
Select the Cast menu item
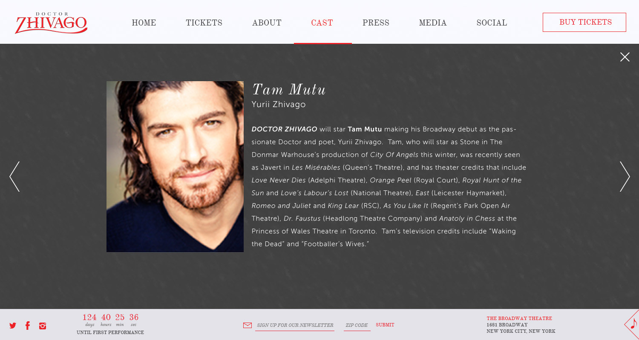[322, 23]
